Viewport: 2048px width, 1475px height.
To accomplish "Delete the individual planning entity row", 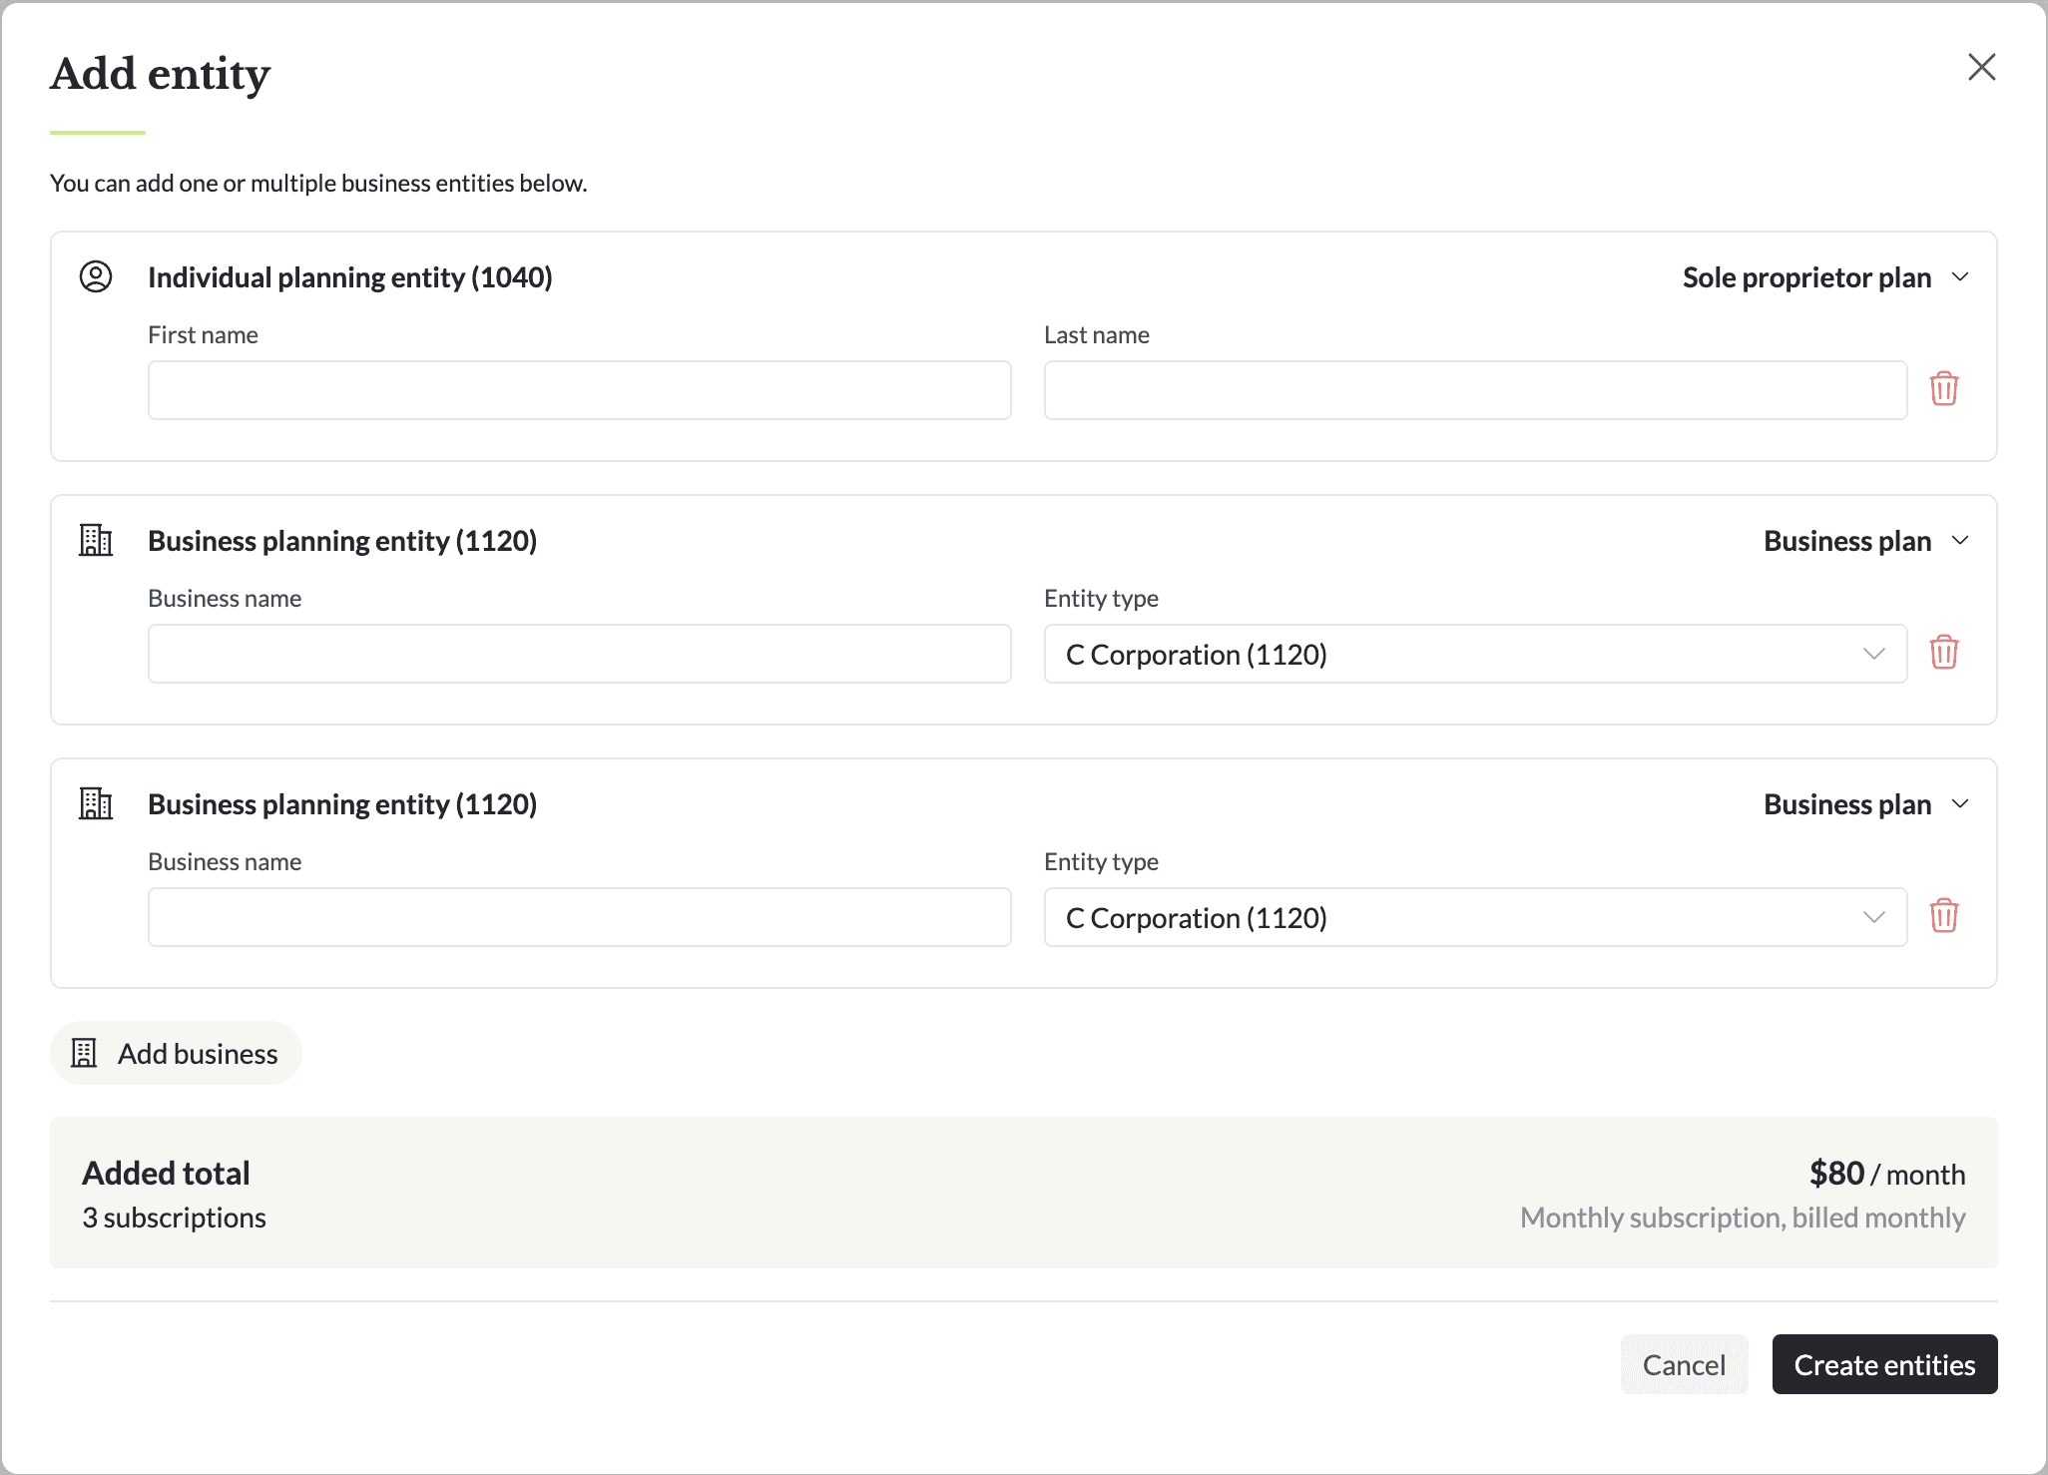I will (1943, 389).
